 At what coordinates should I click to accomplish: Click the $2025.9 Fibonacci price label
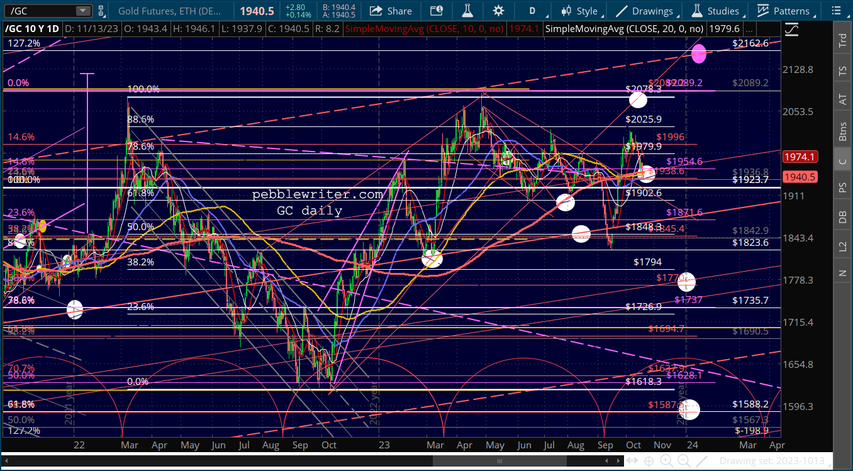pyautogui.click(x=644, y=119)
